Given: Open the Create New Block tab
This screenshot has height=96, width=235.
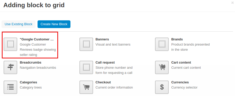Looking at the screenshot, I should (x=54, y=24).
